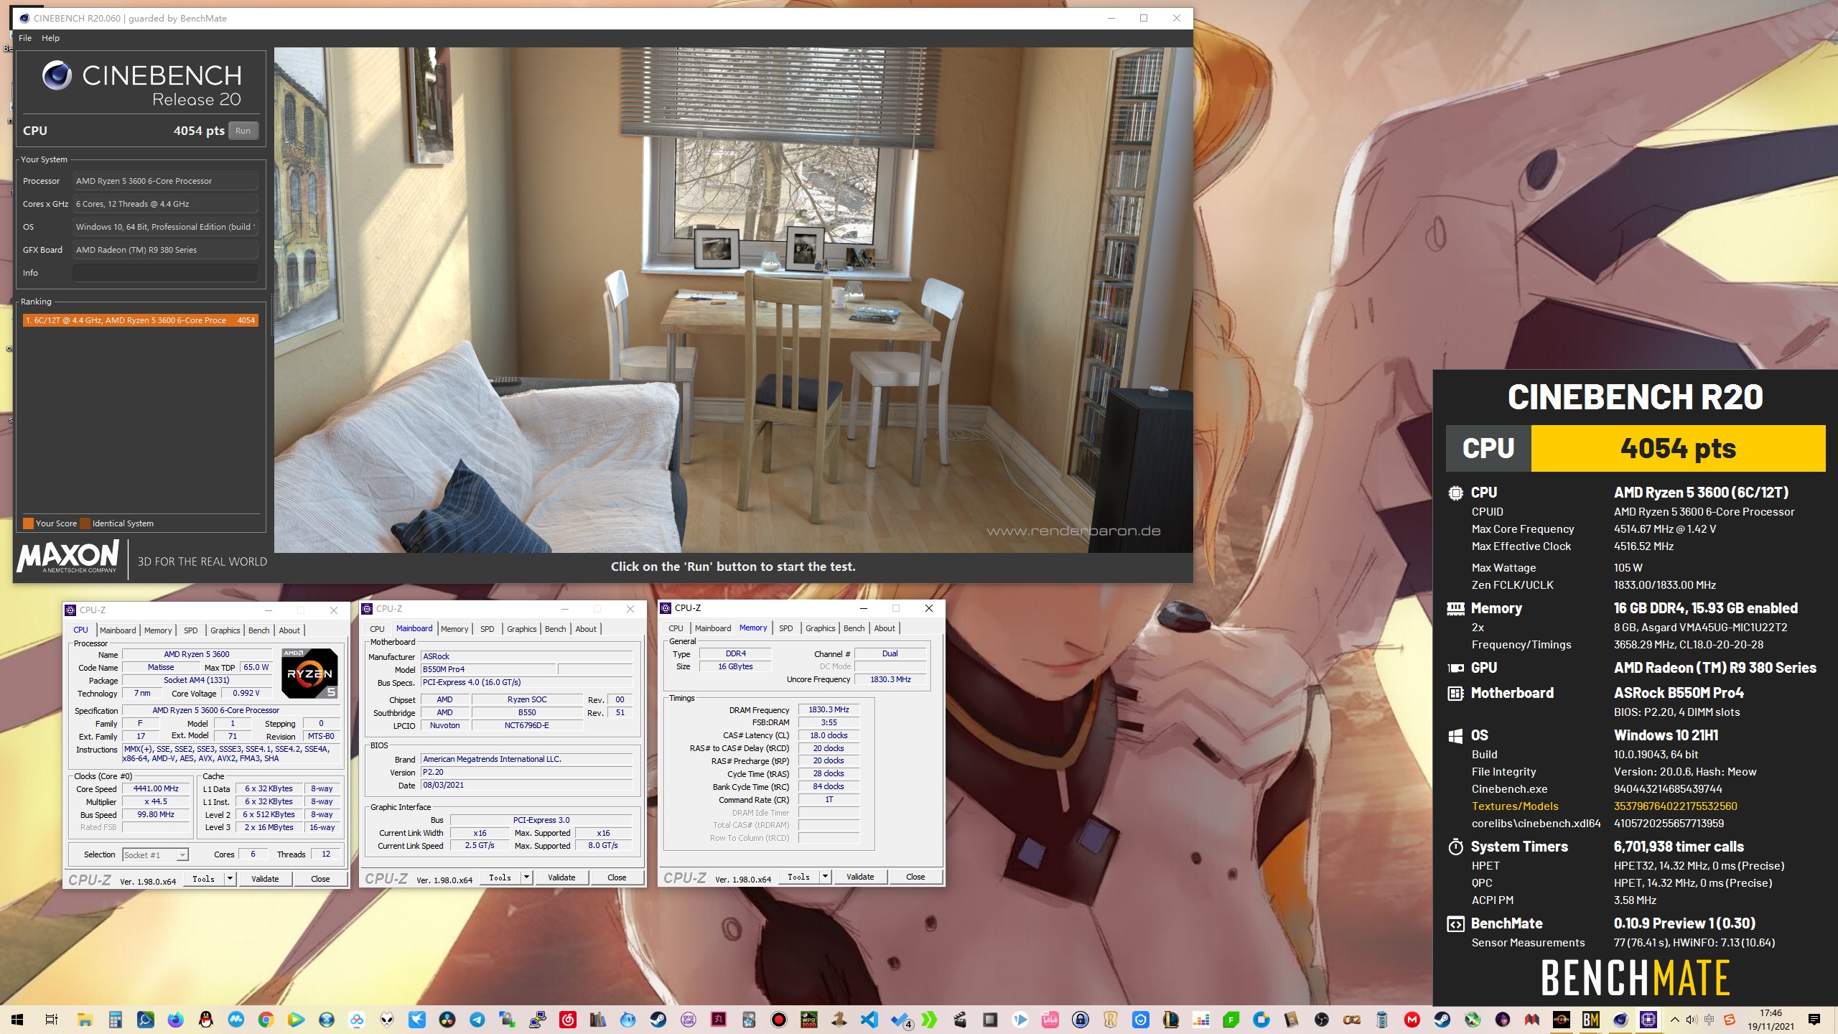Image resolution: width=1838 pixels, height=1034 pixels.
Task: Open the Socket #1 selection combo box
Action: [x=155, y=854]
